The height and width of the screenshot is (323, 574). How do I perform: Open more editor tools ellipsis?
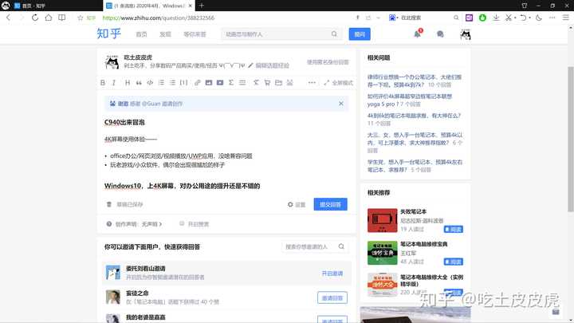click(312, 83)
